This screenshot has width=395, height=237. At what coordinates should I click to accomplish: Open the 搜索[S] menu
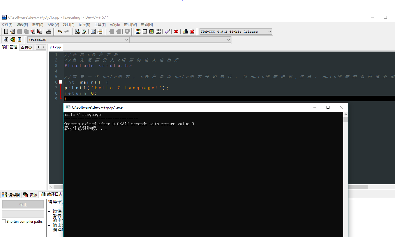point(38,25)
